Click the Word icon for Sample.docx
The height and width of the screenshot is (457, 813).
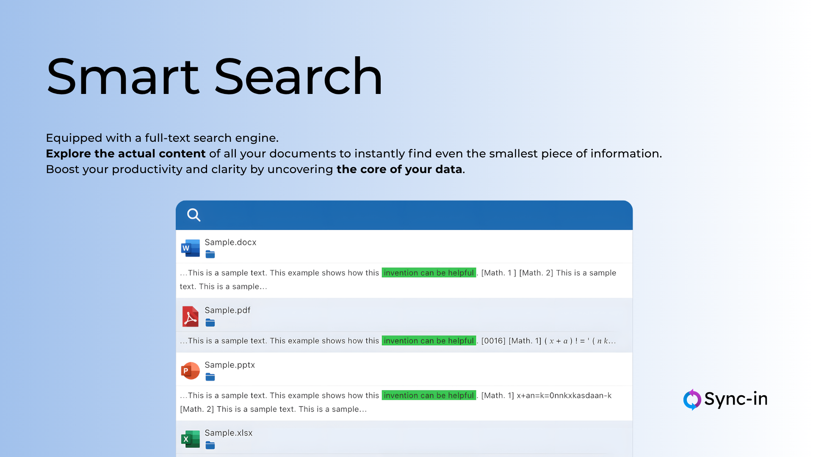pos(190,248)
